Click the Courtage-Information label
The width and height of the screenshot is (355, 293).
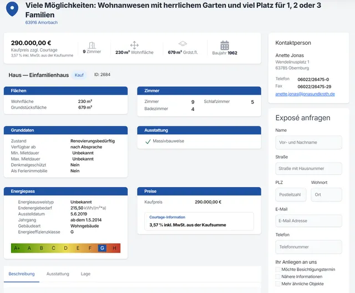pos(168,217)
